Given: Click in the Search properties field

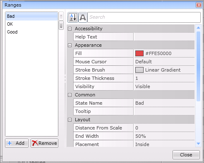Looking at the screenshot, I should pyautogui.click(x=144, y=17).
